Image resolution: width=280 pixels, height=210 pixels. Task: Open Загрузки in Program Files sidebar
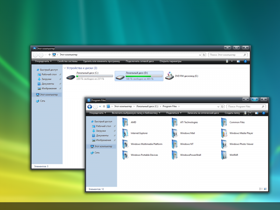(x=99, y=131)
